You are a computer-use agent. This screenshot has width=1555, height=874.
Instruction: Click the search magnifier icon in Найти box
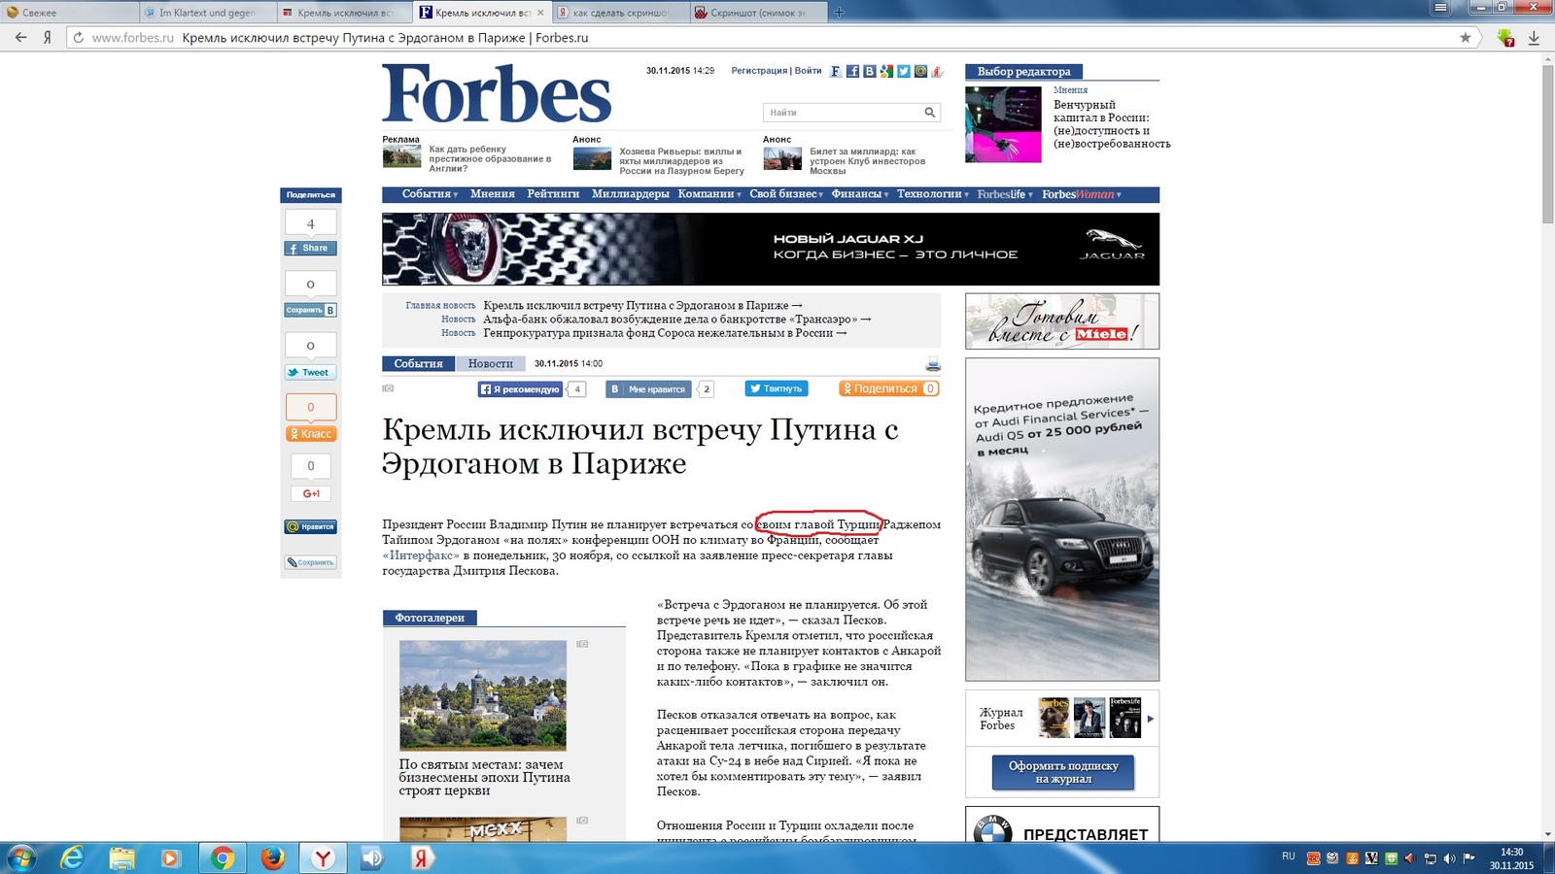click(x=930, y=113)
